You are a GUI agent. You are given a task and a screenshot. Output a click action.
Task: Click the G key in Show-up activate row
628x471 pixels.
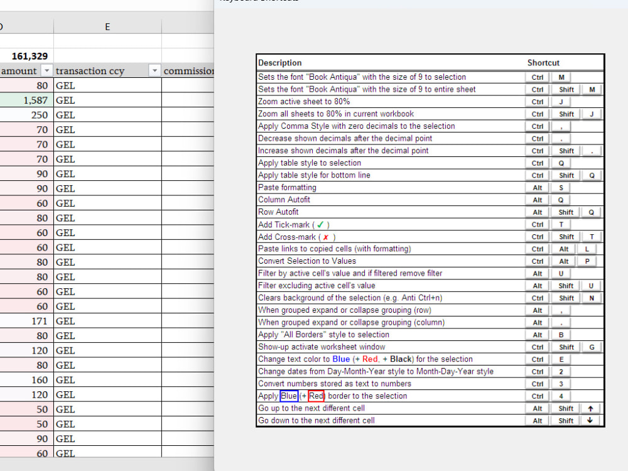pos(592,347)
